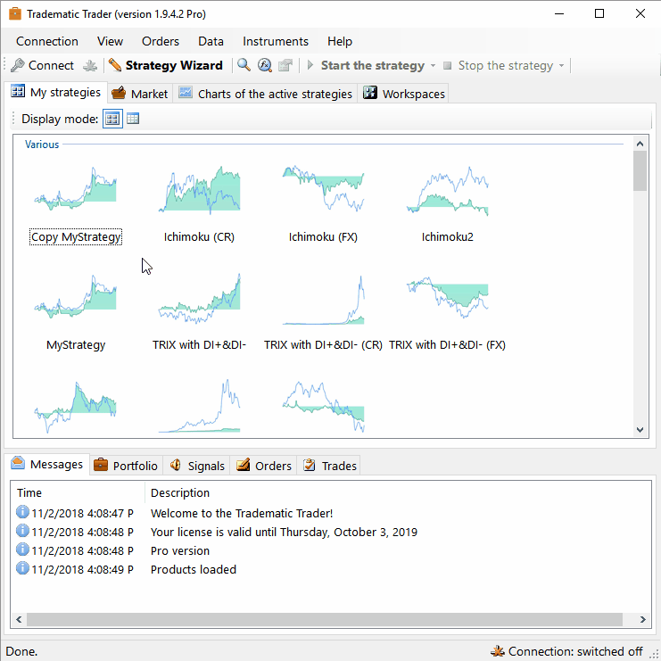Select the TRIX with DI+&DI- (CR) strategy

[x=323, y=300]
